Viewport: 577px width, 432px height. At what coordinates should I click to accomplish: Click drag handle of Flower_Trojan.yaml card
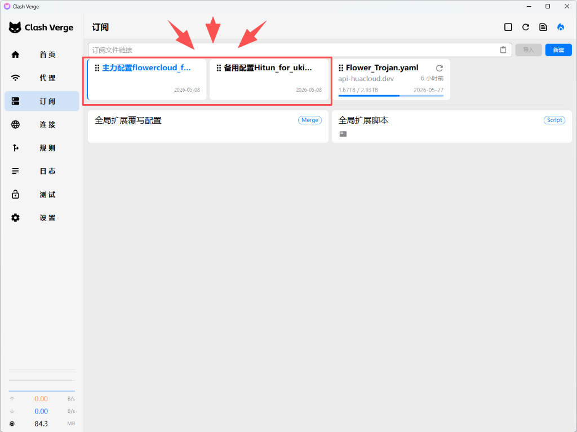pyautogui.click(x=341, y=68)
